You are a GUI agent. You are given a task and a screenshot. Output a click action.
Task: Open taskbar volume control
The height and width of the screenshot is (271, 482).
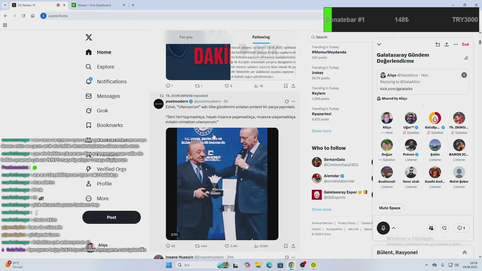pos(457,265)
